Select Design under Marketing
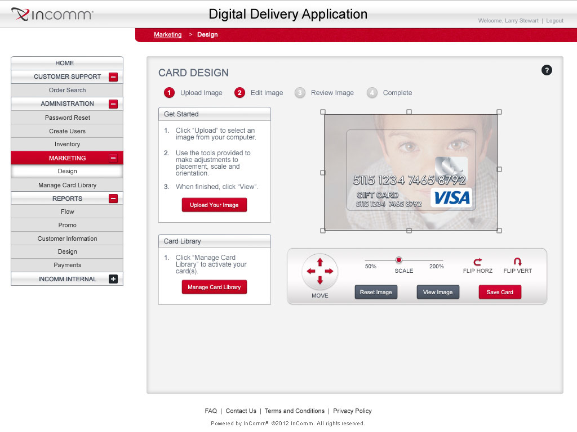Screen dimensions: 577x432 click(x=67, y=171)
